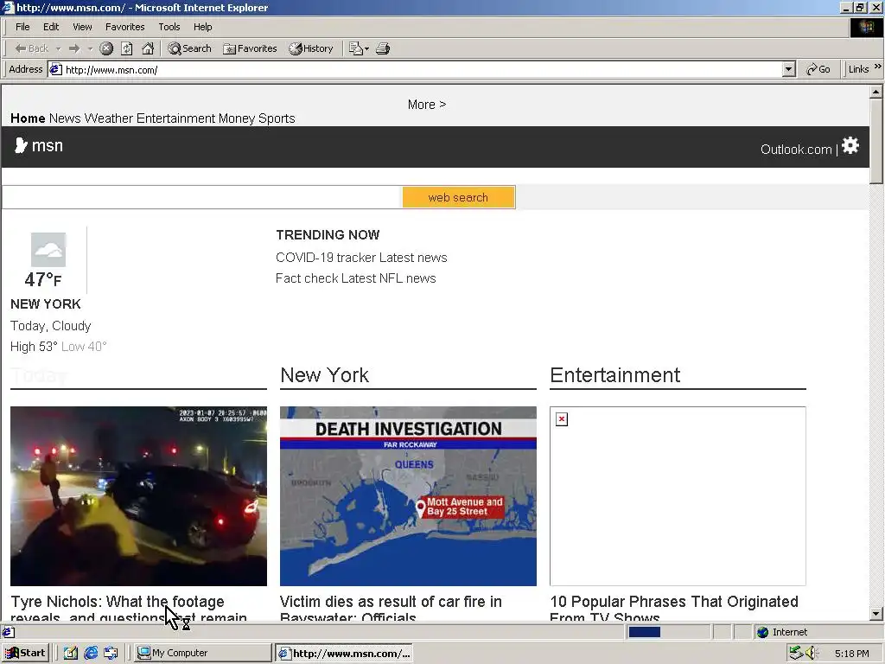Viewport: 885px width, 664px height.
Task: Expand the Links toolbar chevron
Action: (877, 67)
